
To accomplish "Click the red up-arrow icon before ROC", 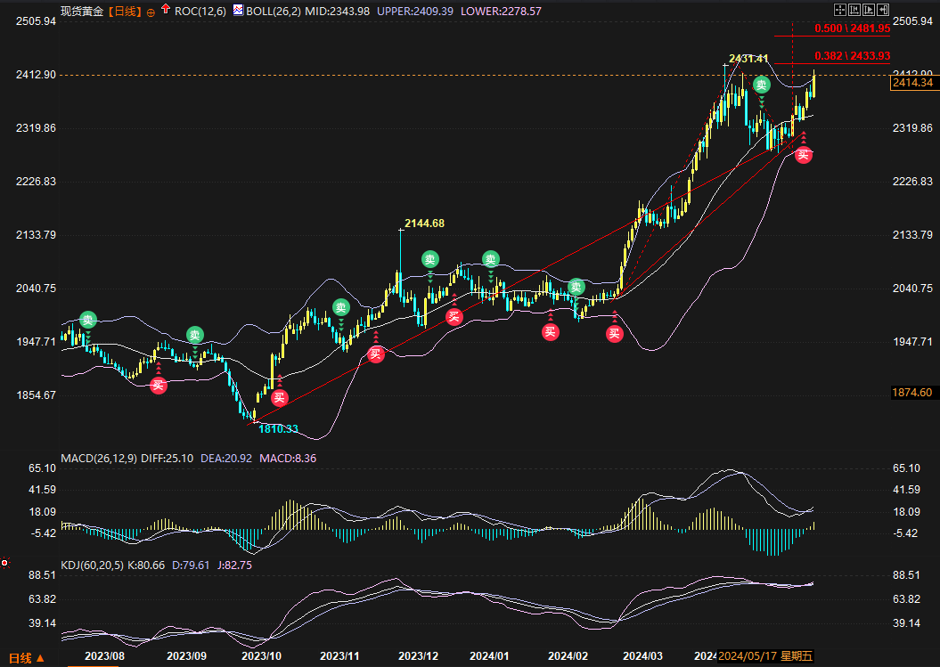I will pyautogui.click(x=166, y=10).
